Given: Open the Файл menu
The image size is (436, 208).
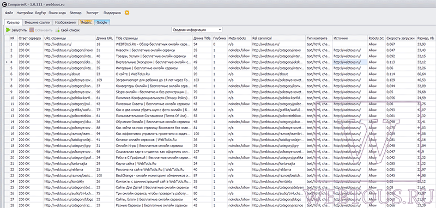Looking at the screenshot, I should (x=9, y=13).
